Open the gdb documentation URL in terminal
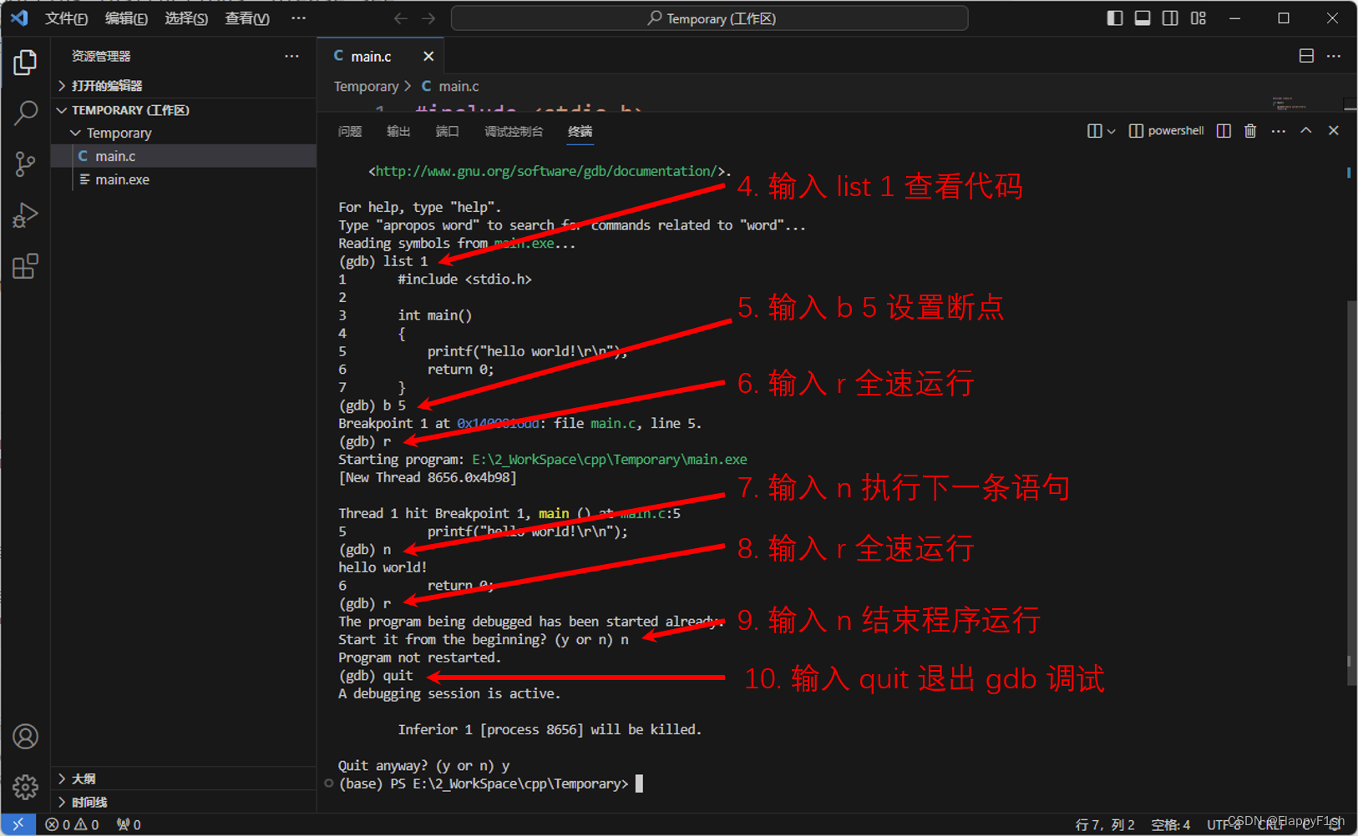The width and height of the screenshot is (1358, 836). pos(546,171)
